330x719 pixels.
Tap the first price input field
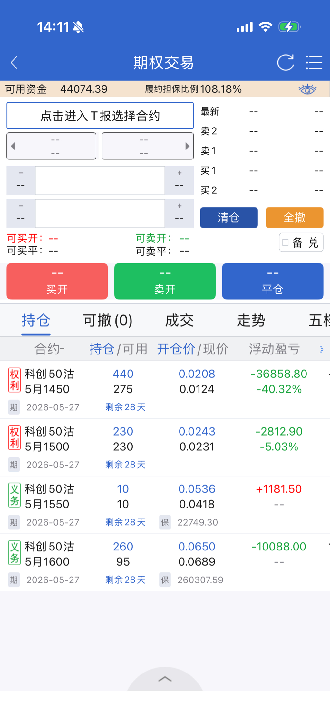(x=100, y=180)
